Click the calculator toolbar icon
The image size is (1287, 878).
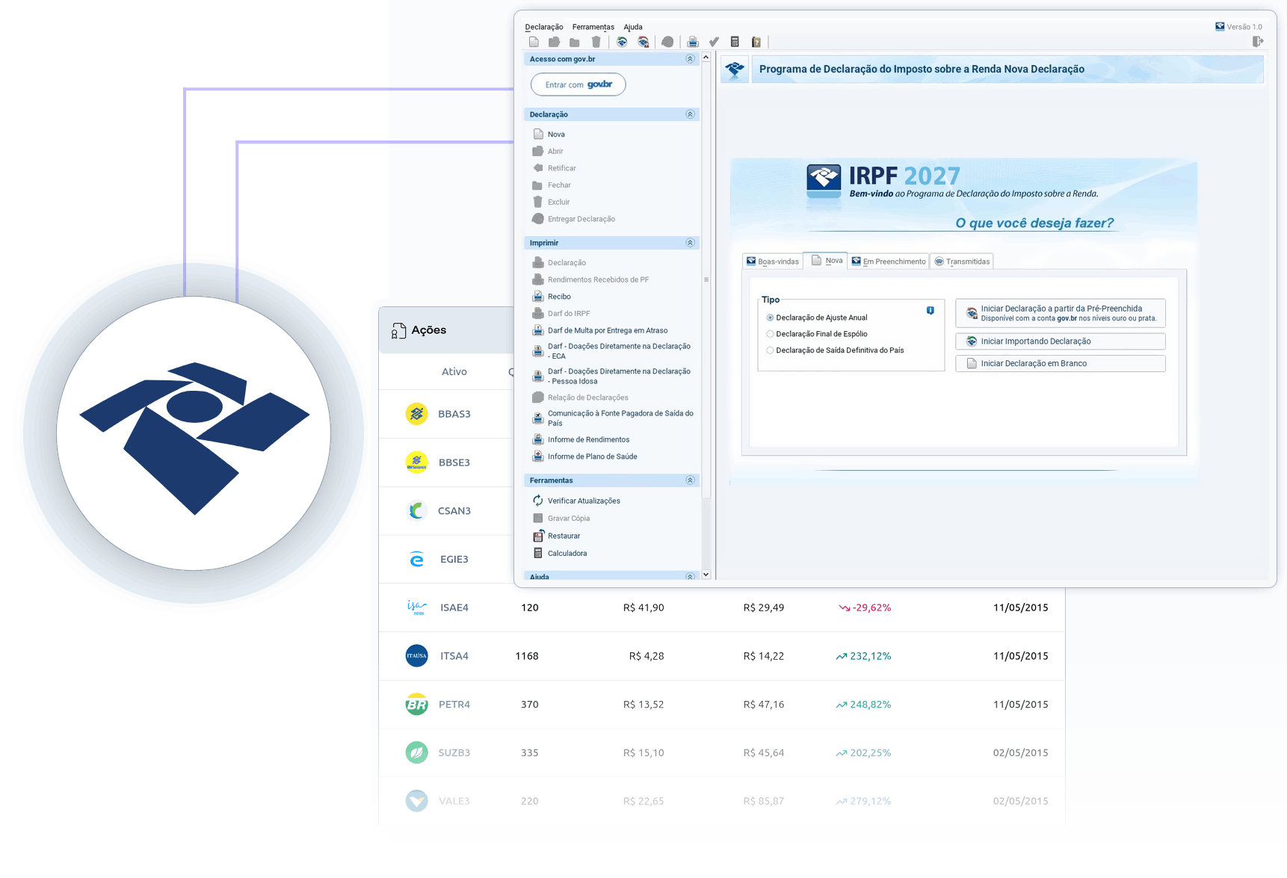(x=735, y=42)
